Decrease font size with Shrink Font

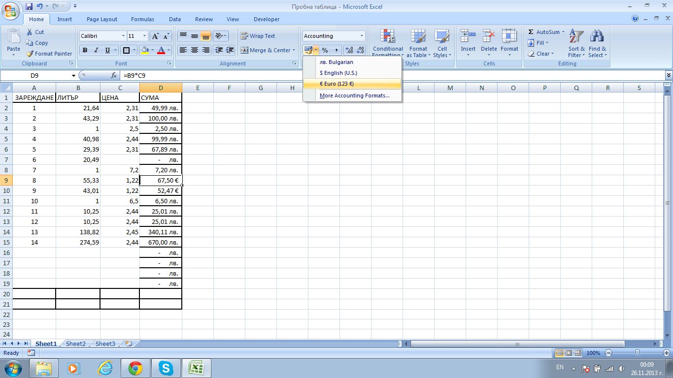point(166,36)
